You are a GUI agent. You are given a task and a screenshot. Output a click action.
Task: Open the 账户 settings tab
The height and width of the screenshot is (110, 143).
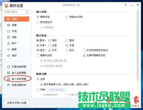point(17,43)
